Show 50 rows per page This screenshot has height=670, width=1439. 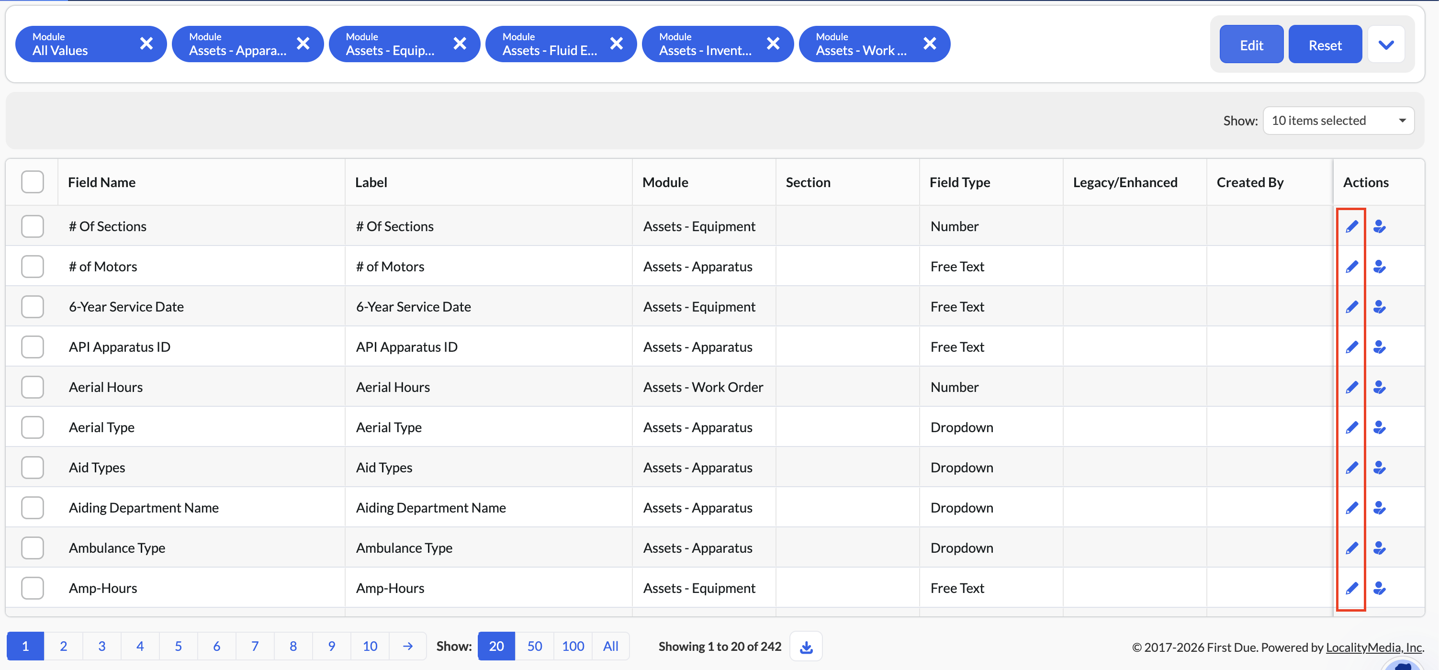(534, 646)
